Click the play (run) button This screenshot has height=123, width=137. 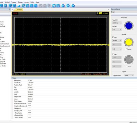pyautogui.click(x=63, y=6)
